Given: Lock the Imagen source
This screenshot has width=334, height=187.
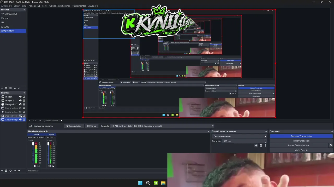Looking at the screenshot, I should (x=24, y=97).
